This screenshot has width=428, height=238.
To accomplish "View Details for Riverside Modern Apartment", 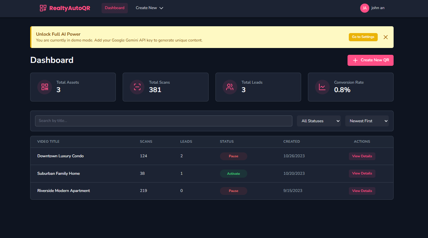I will 362,191.
